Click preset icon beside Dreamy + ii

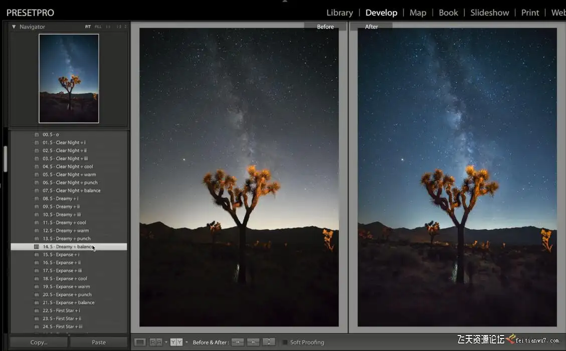[x=37, y=206]
